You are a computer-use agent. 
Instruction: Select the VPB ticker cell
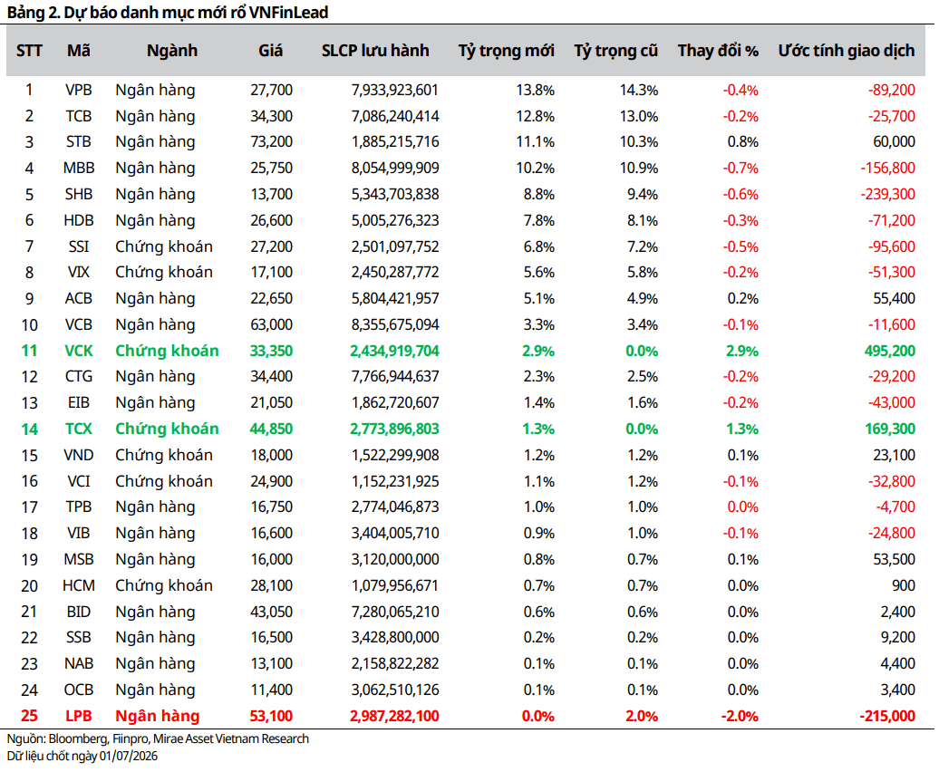coord(79,90)
